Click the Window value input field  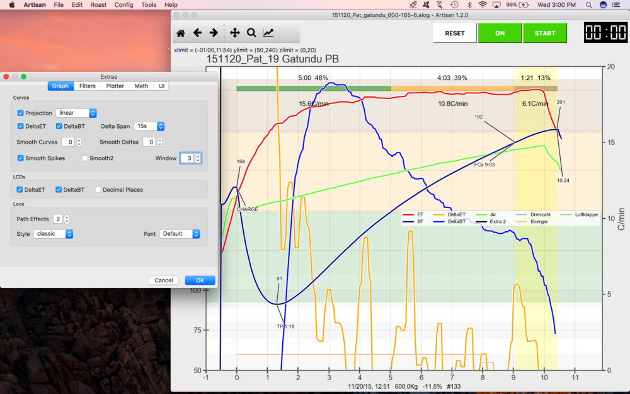tap(187, 158)
